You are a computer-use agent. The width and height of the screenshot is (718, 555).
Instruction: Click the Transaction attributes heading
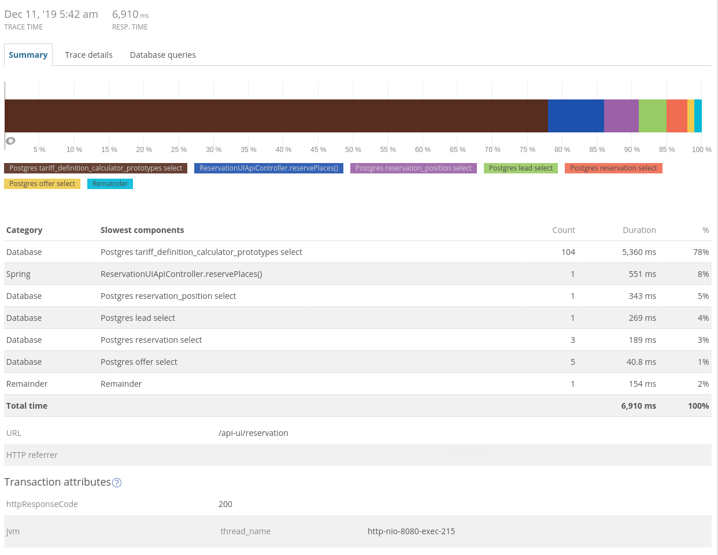pyautogui.click(x=58, y=482)
